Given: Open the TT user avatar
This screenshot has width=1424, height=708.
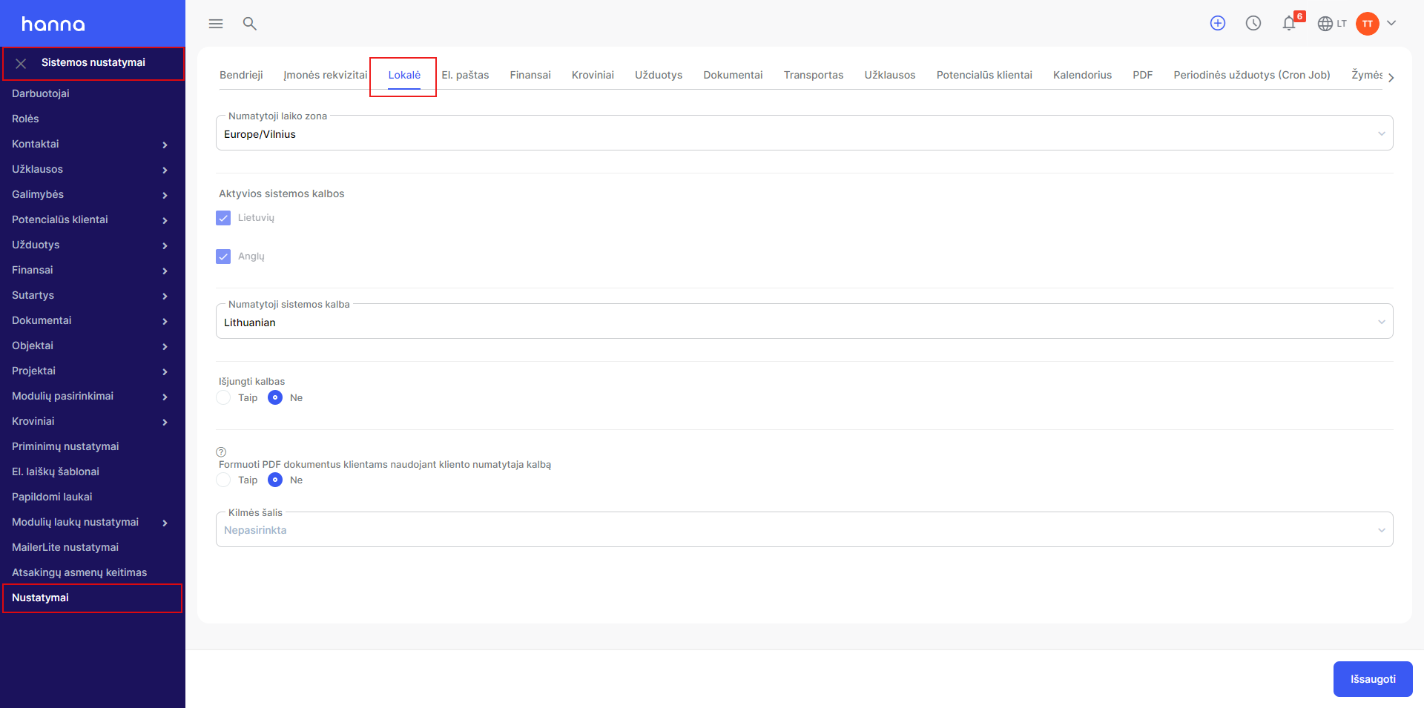Looking at the screenshot, I should click(1368, 24).
